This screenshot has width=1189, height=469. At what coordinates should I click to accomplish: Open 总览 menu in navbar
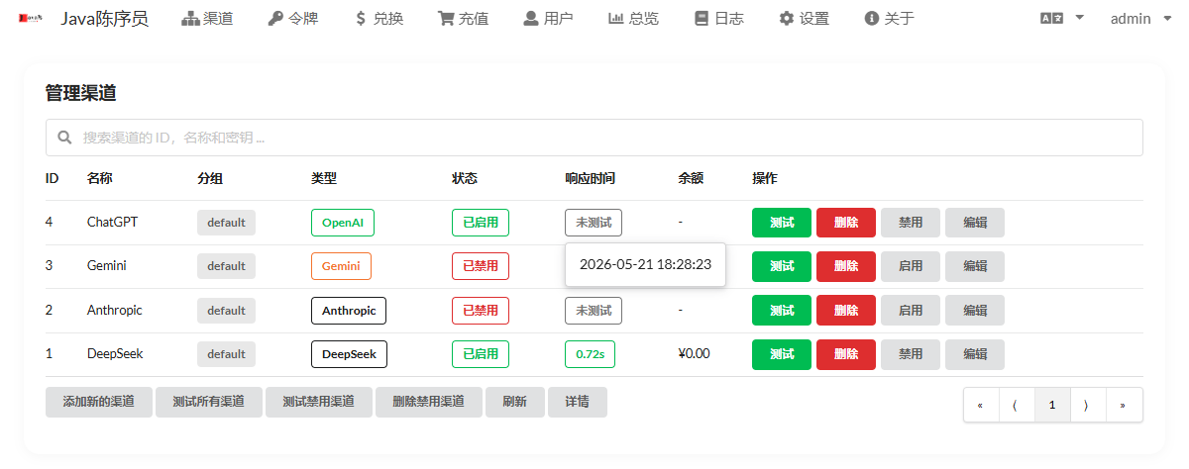tap(633, 18)
